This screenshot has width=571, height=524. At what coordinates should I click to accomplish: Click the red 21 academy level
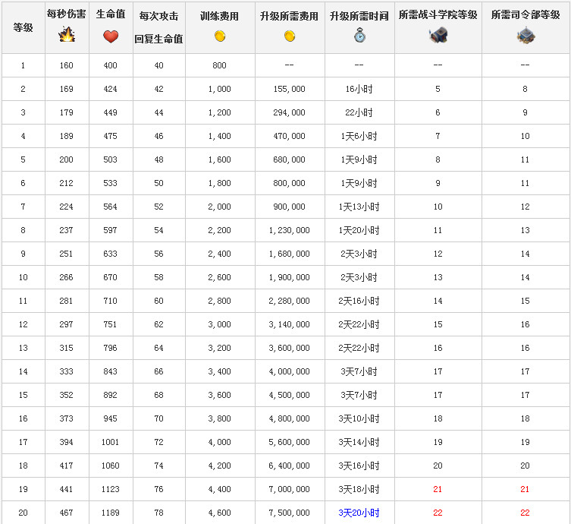pos(438,489)
